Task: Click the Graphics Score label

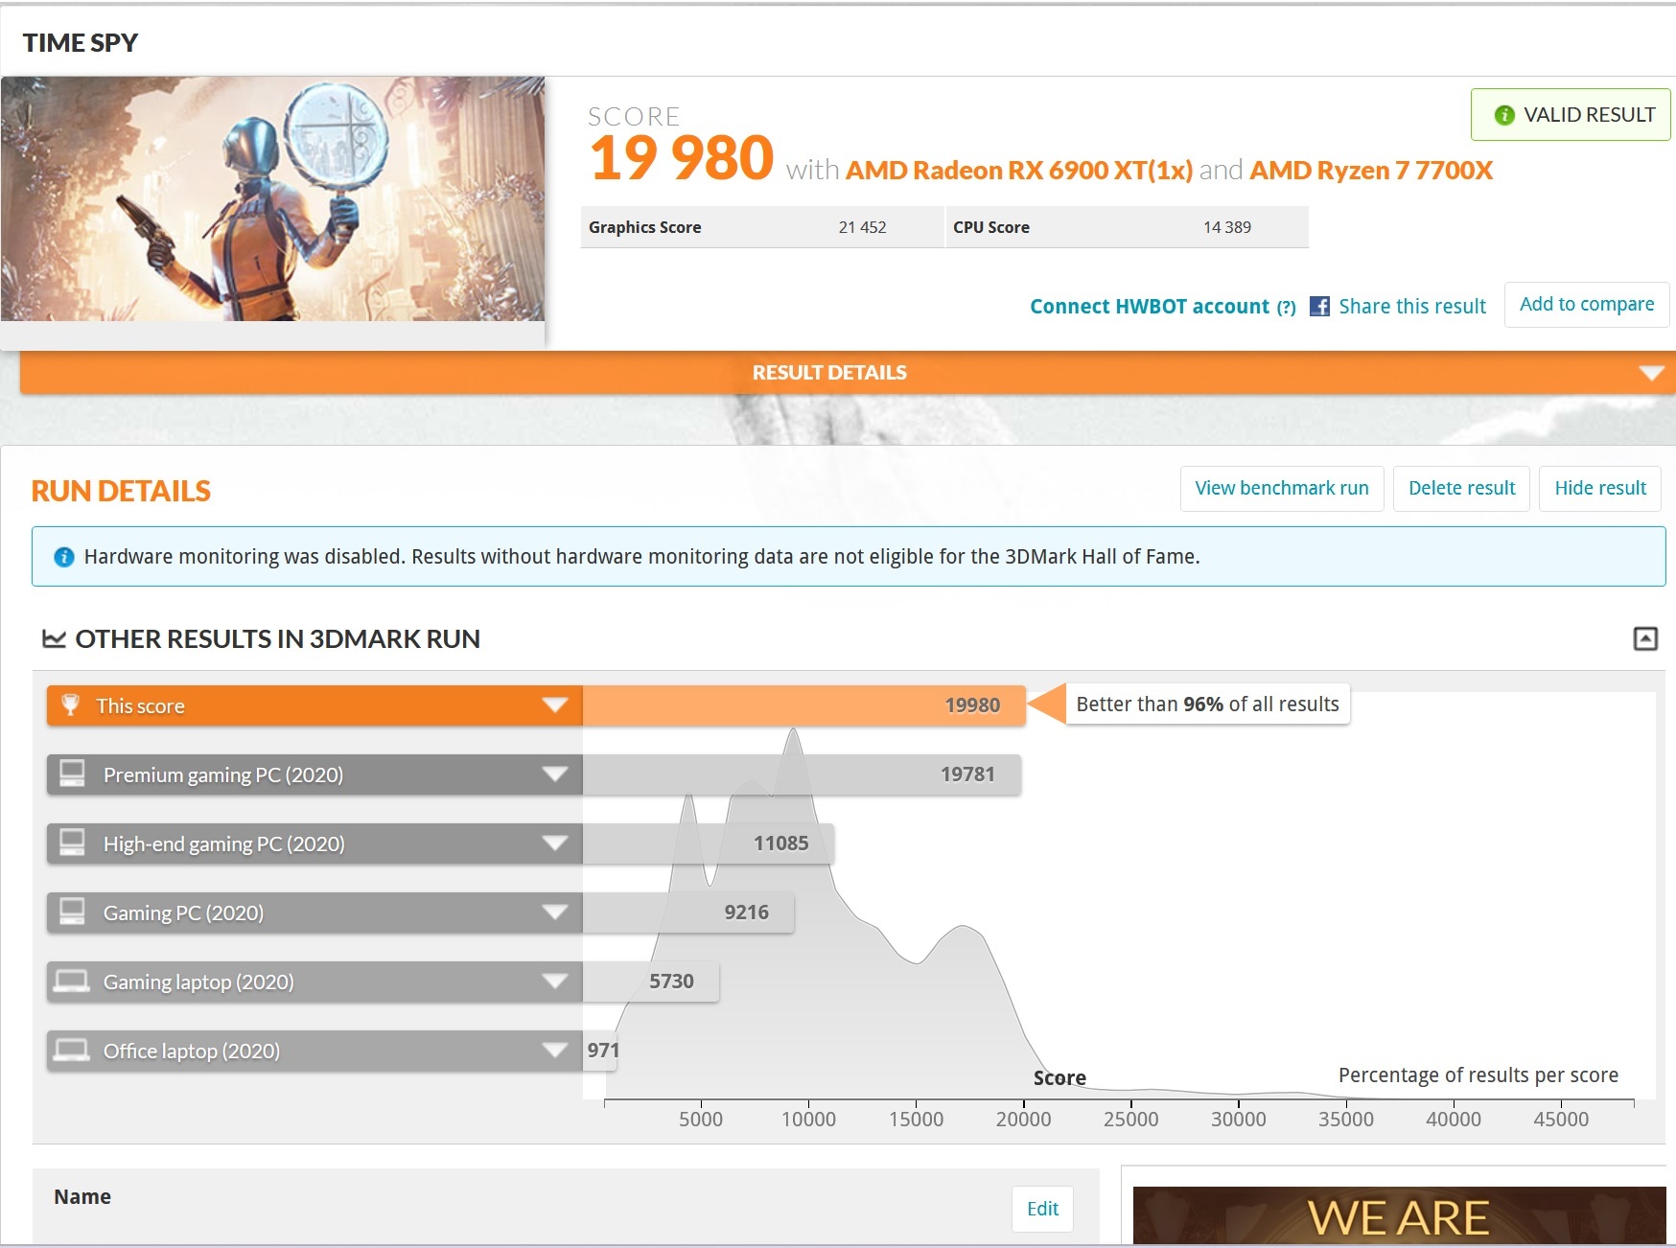Action: tap(645, 227)
